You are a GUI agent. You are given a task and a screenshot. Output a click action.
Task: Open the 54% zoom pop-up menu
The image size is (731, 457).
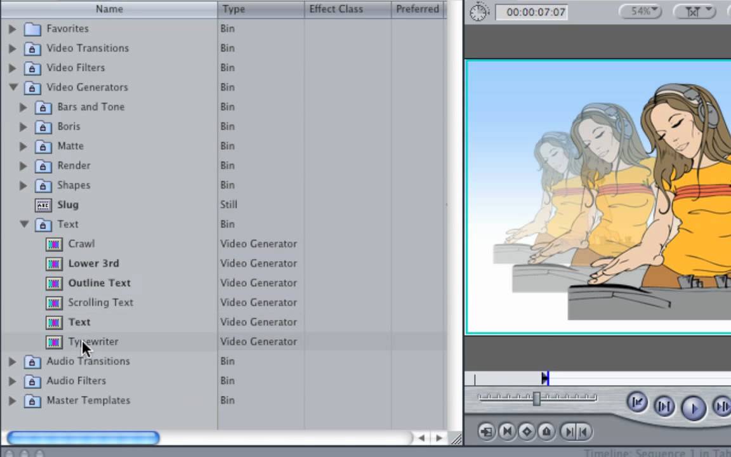pos(640,11)
